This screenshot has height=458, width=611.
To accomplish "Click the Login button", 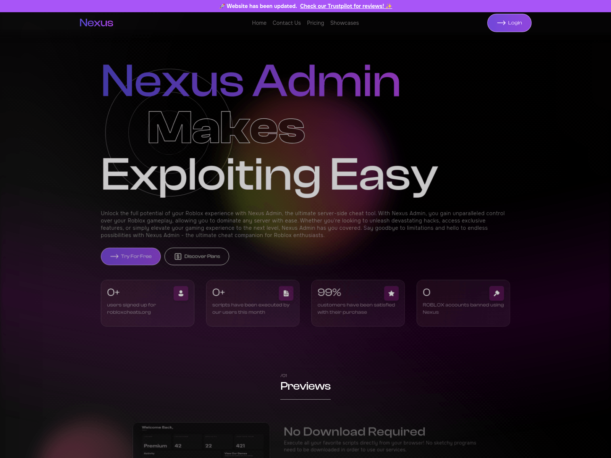I will pos(509,23).
